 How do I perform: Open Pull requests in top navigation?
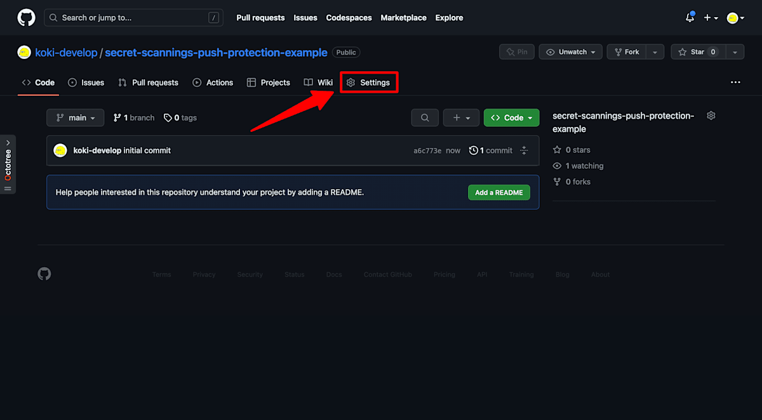(260, 18)
